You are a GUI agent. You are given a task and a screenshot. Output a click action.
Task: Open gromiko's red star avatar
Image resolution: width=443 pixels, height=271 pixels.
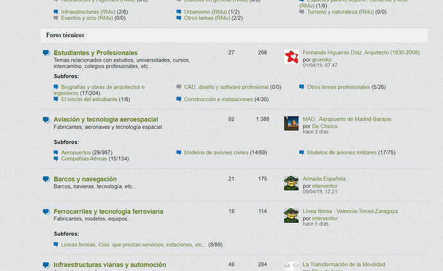[x=291, y=57]
